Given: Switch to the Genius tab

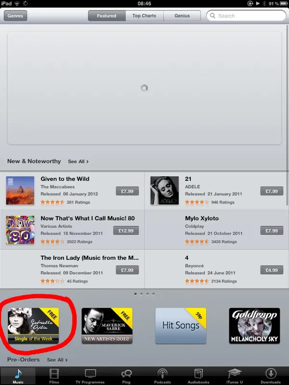Looking at the screenshot, I should click(x=182, y=16).
